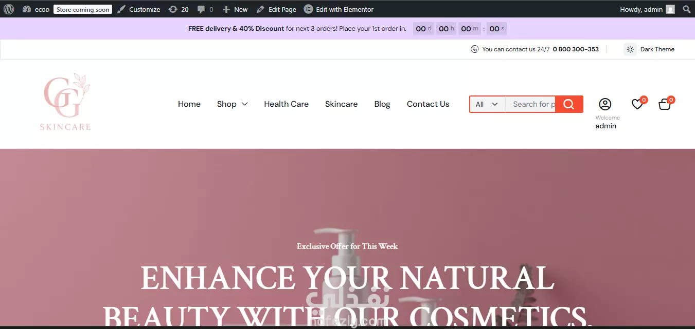Open the Health Care page
The width and height of the screenshot is (695, 329).
(286, 104)
